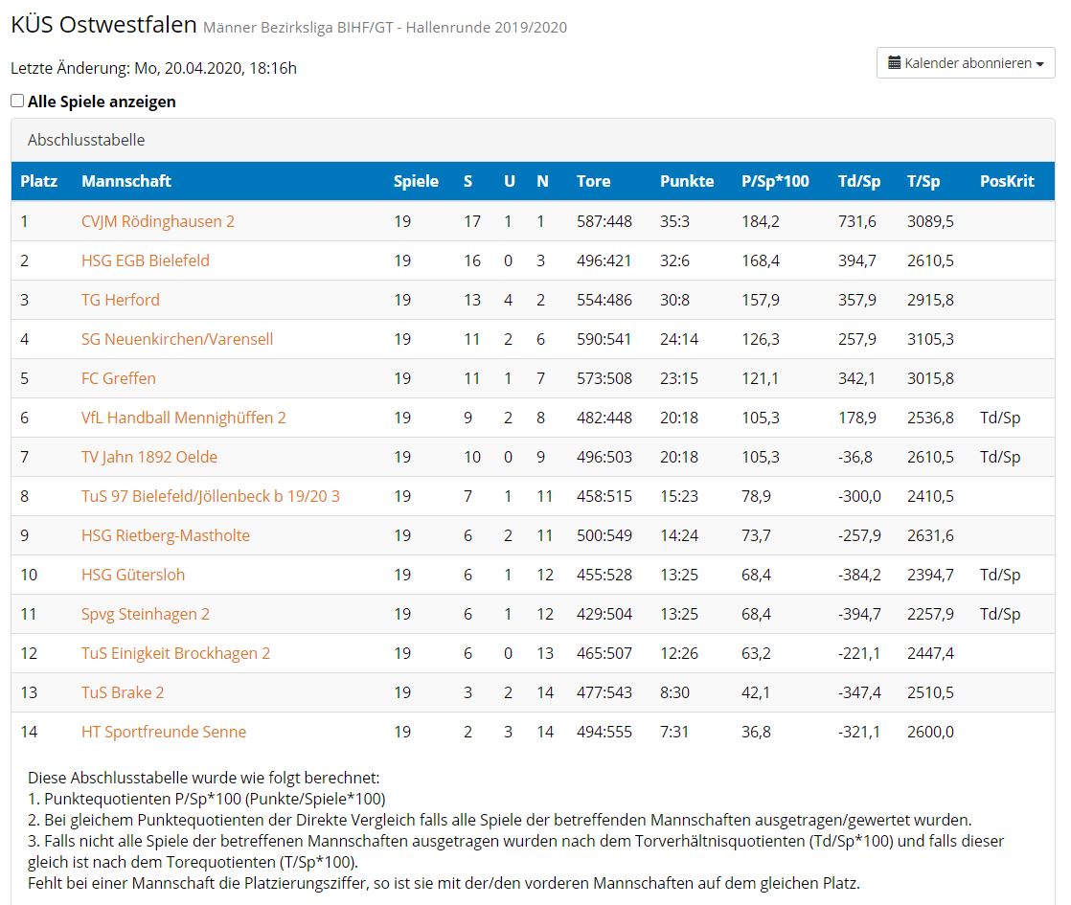Viewport: 1071px width, 905px height.
Task: Select goals 500:549 for HSG Rietberg-Mastholte
Action: pos(604,535)
